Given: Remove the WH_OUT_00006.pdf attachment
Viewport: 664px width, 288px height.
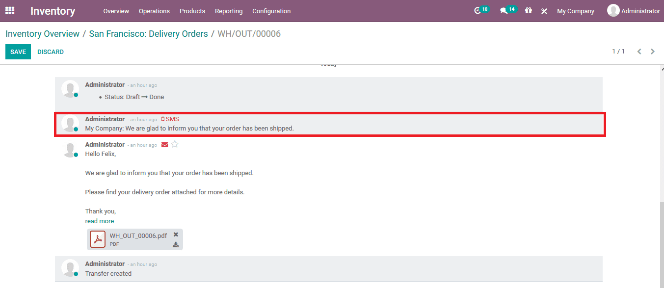Looking at the screenshot, I should [x=176, y=235].
